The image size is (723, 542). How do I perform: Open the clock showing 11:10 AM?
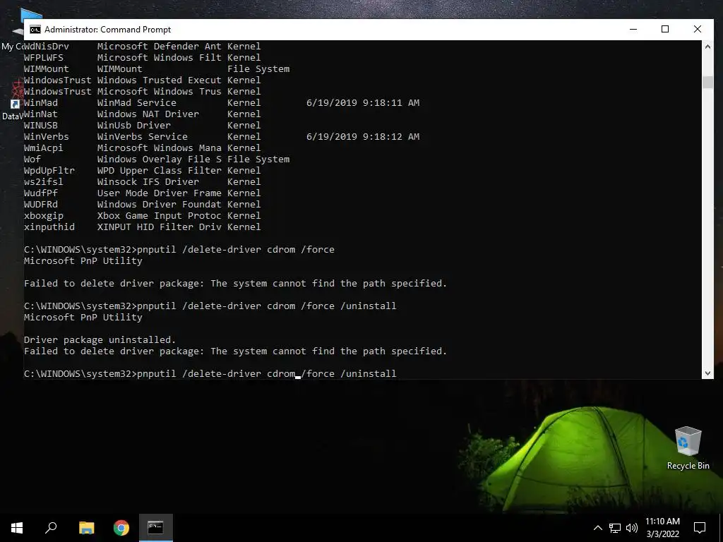click(662, 522)
